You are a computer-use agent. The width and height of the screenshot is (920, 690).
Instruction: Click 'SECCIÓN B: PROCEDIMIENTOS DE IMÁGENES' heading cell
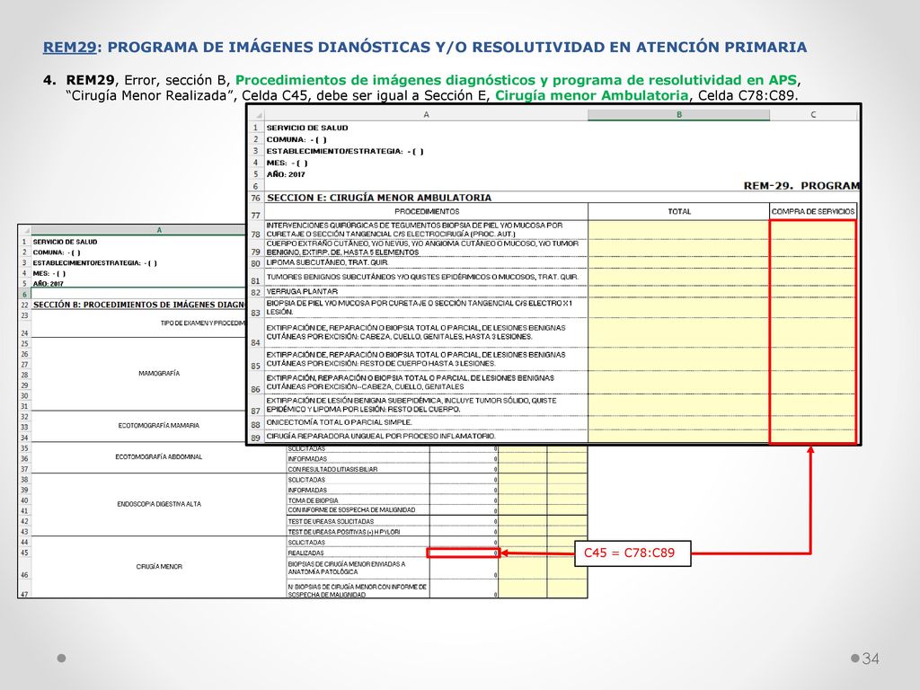coord(139,305)
